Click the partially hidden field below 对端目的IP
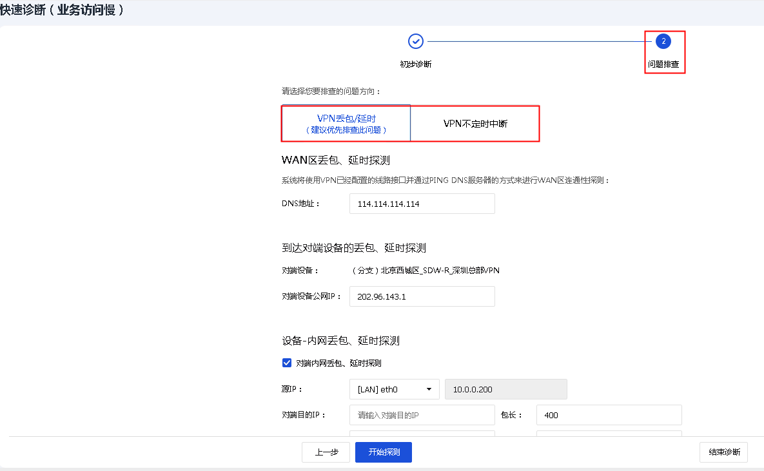Screen dimensions: 764x471 [422, 434]
